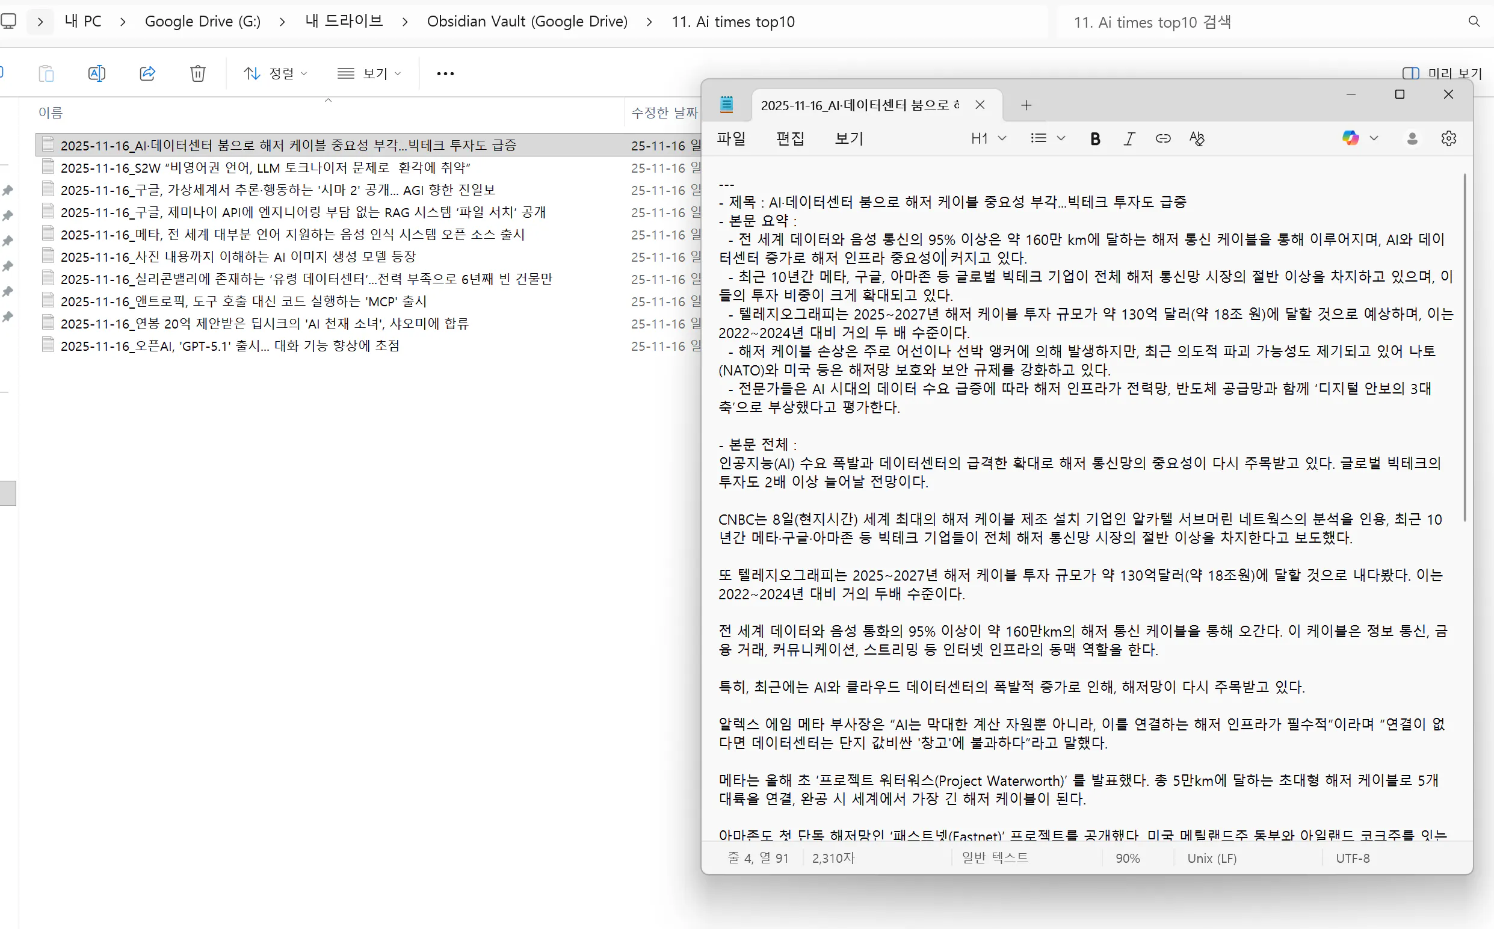Click the insert link icon in Notepad

[1163, 139]
